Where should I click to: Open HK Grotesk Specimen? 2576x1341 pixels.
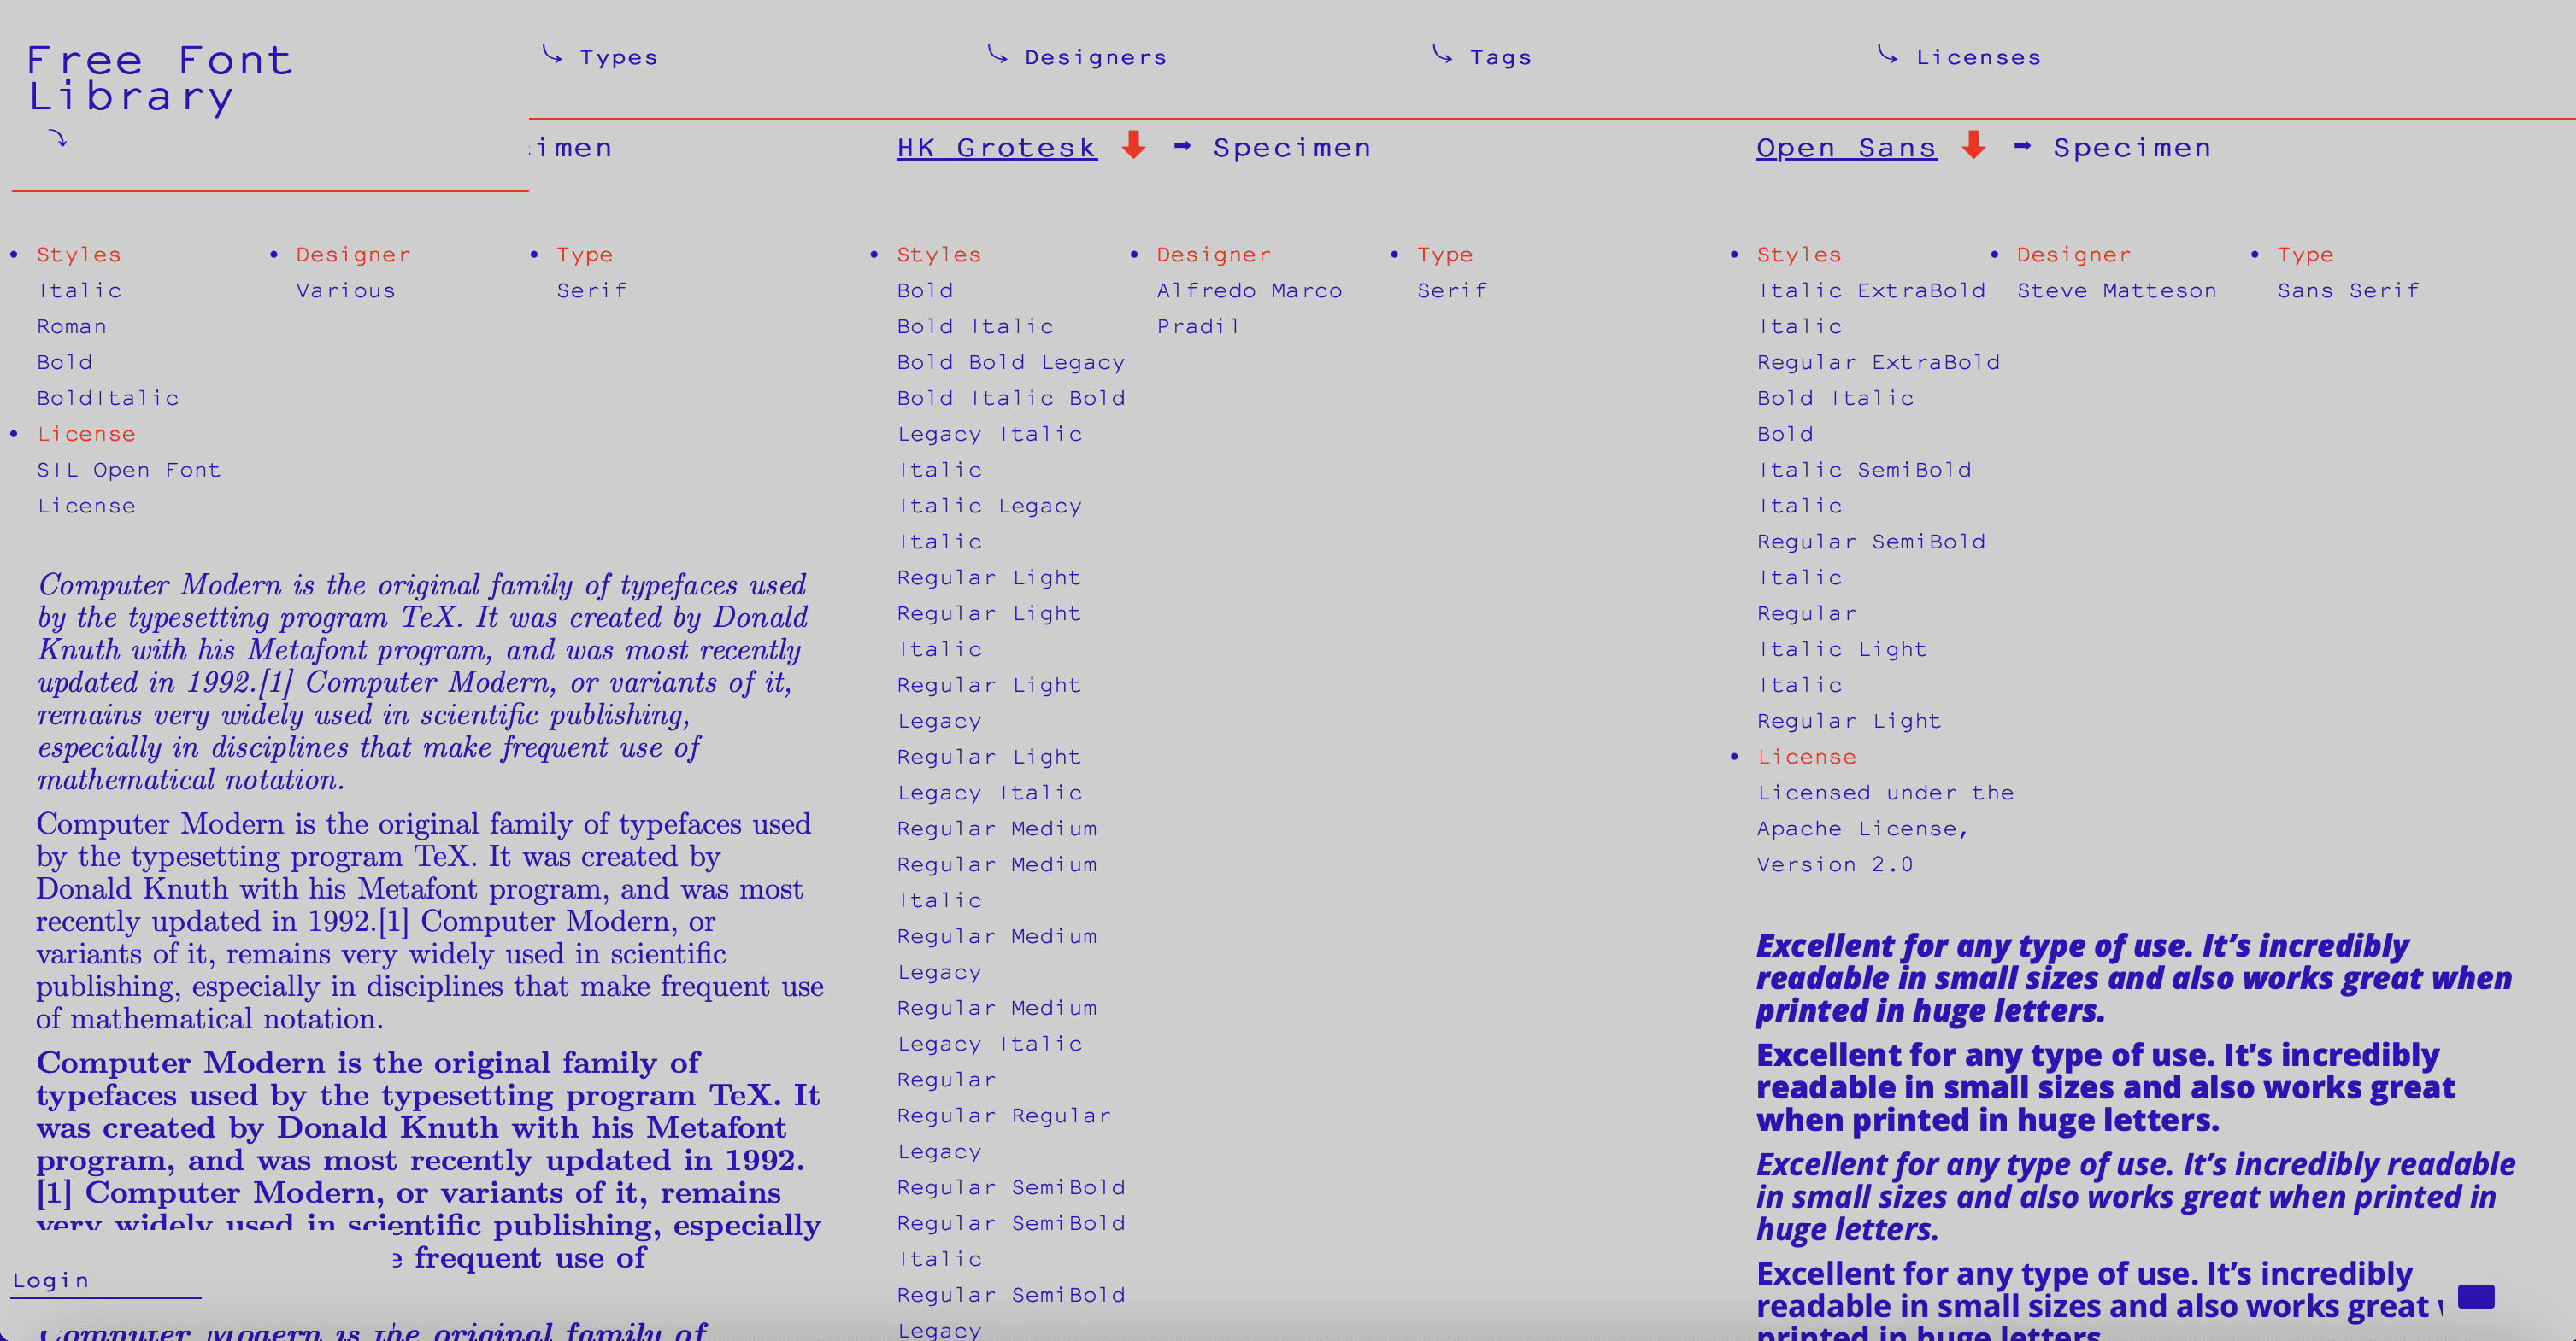[1291, 148]
